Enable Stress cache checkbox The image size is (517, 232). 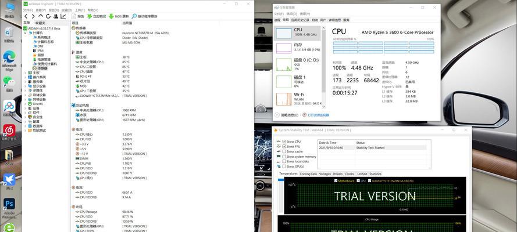(x=284, y=151)
